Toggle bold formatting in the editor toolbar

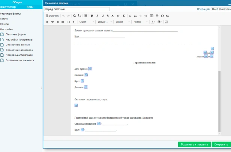92,16
